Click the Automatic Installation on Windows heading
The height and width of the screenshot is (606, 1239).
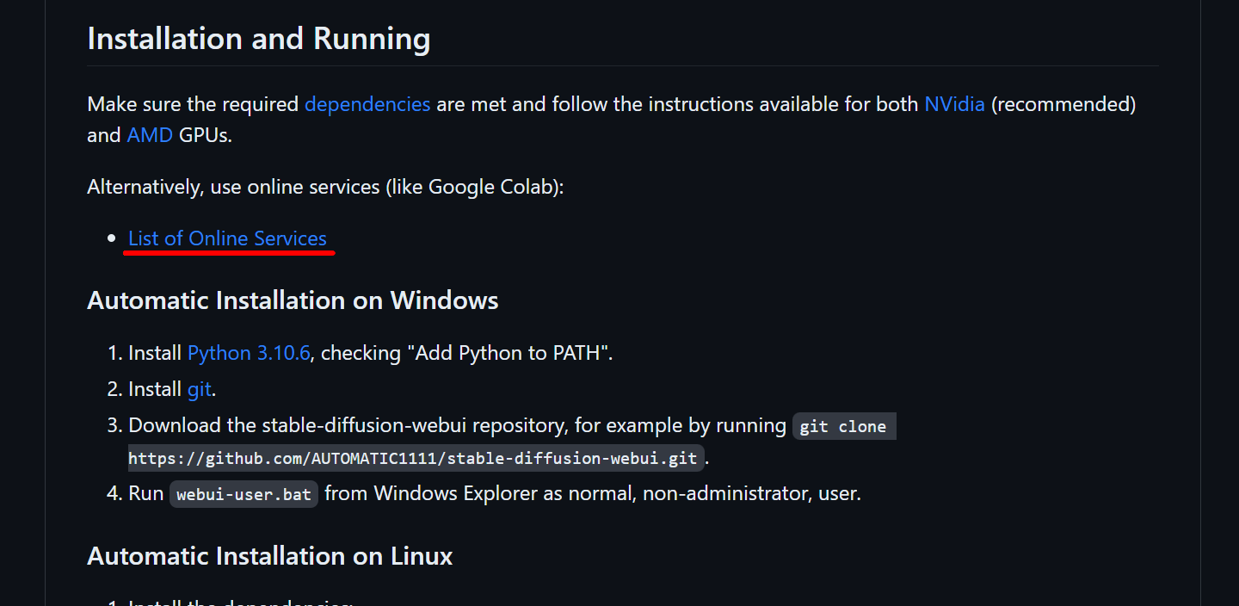[293, 300]
